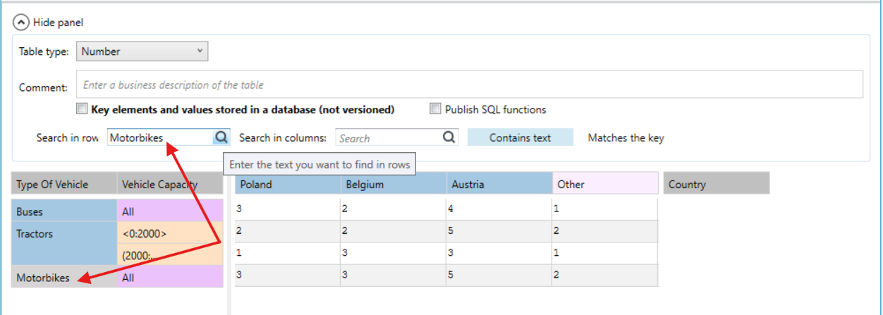Click the Austria value in Tractors <0:2000> row
The width and height of the screenshot is (883, 315).
[499, 231]
